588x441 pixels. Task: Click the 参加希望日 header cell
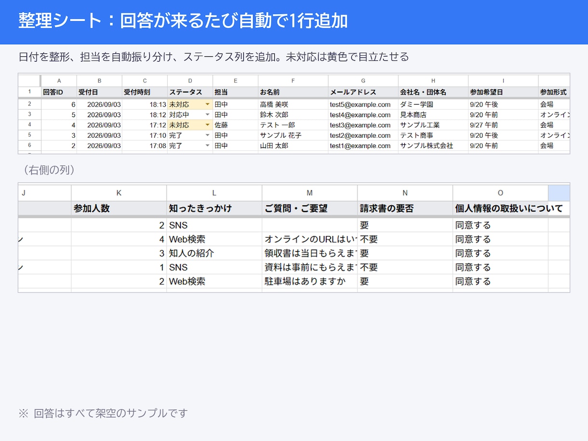503,92
